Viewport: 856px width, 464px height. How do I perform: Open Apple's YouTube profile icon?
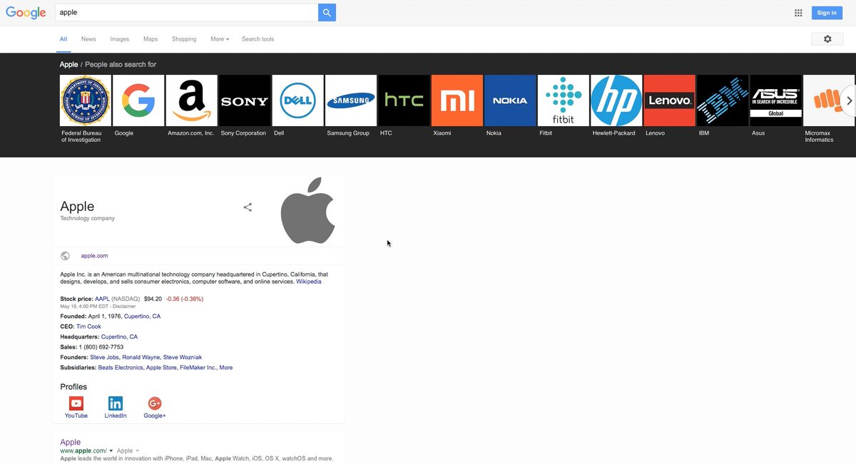(76, 403)
